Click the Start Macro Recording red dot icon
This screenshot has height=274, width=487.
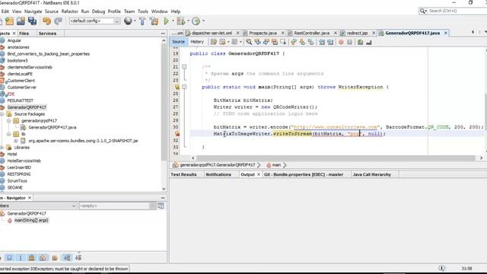click(341, 42)
